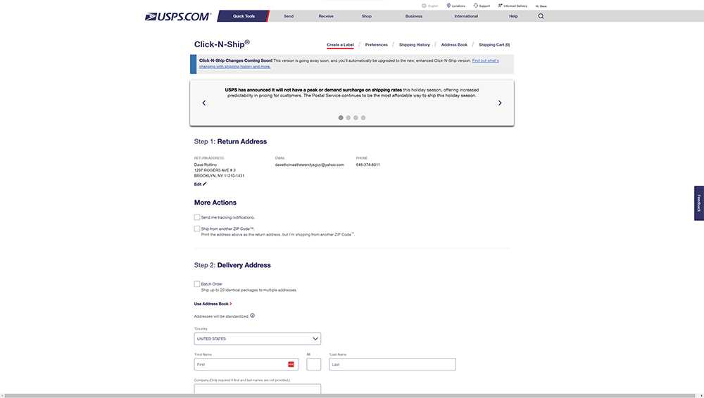Click into the Company field
The width and height of the screenshot is (704, 398).
(x=257, y=389)
